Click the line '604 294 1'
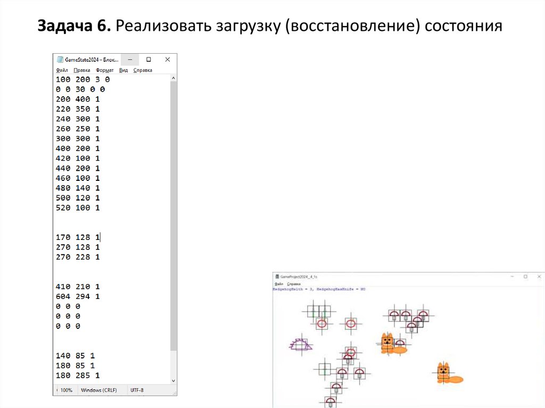Screen dimensions: 545x408 coord(78,296)
